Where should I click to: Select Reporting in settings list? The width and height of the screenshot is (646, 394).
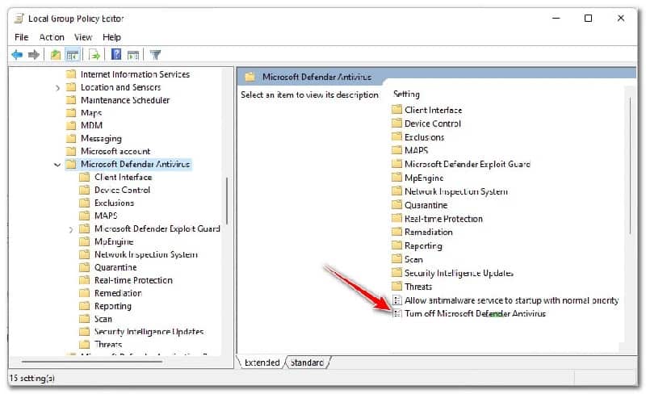[x=423, y=245]
